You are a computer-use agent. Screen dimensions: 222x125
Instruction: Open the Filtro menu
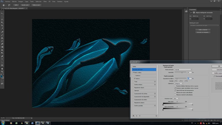point(45,1)
